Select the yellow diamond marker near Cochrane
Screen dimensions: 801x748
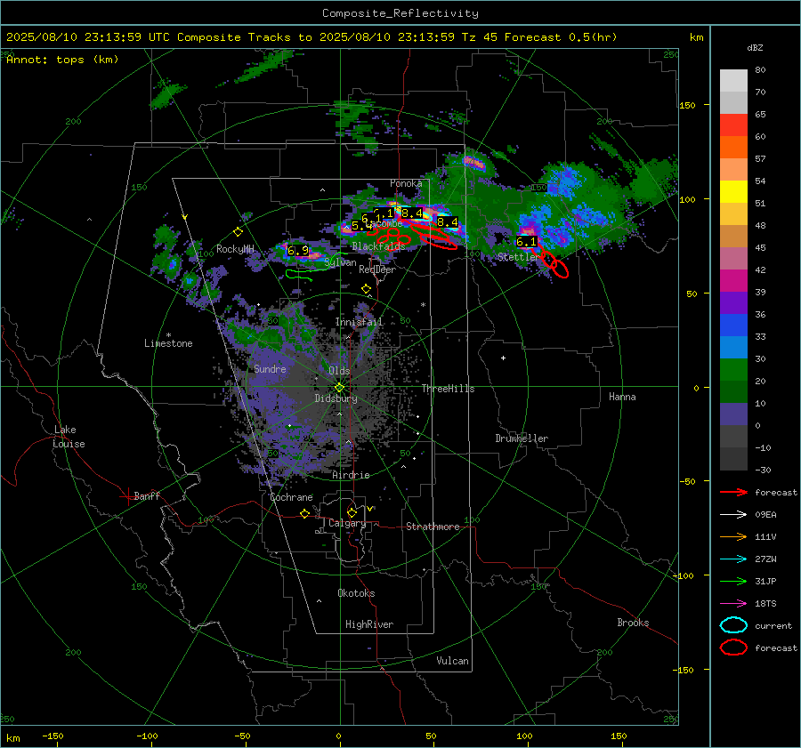305,514
